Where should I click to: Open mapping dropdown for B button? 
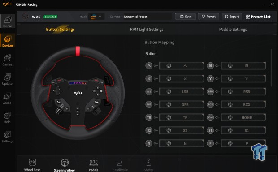tap(243, 66)
